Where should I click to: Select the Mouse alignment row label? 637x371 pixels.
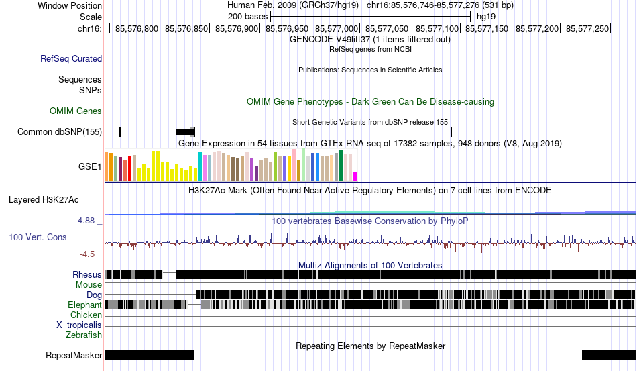(89, 285)
